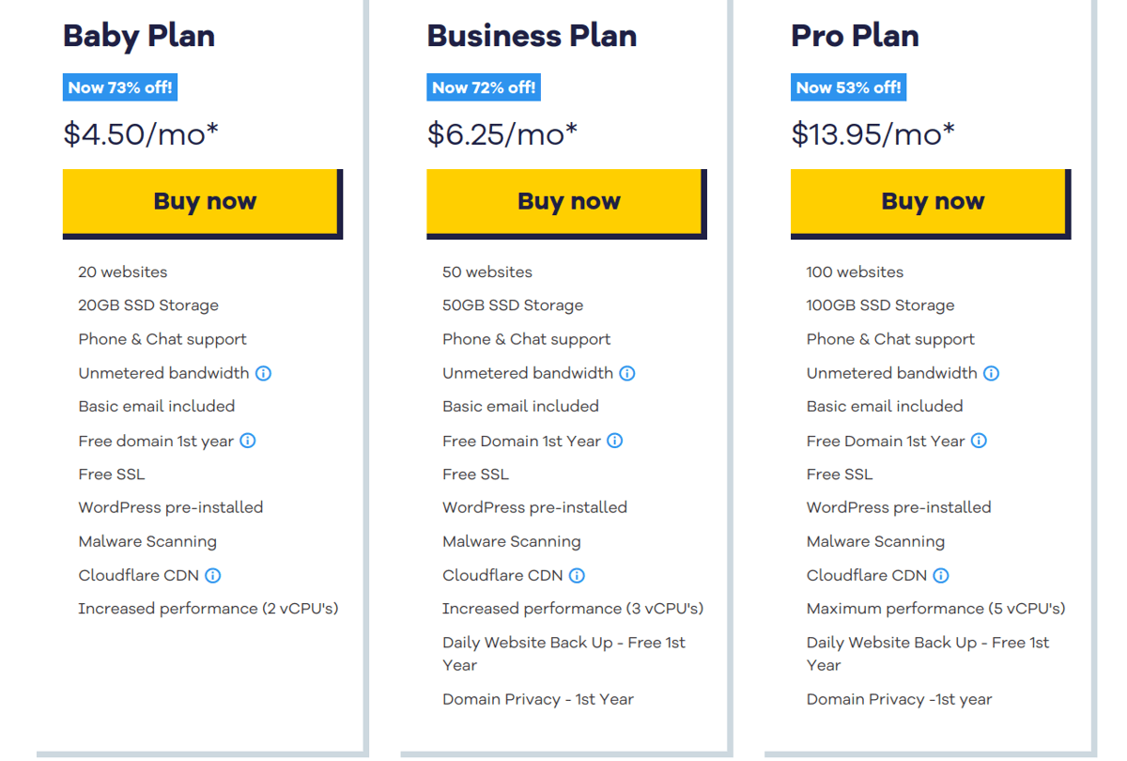Click the Now 53% off badge
This screenshot has width=1127, height=761.
[x=848, y=86]
